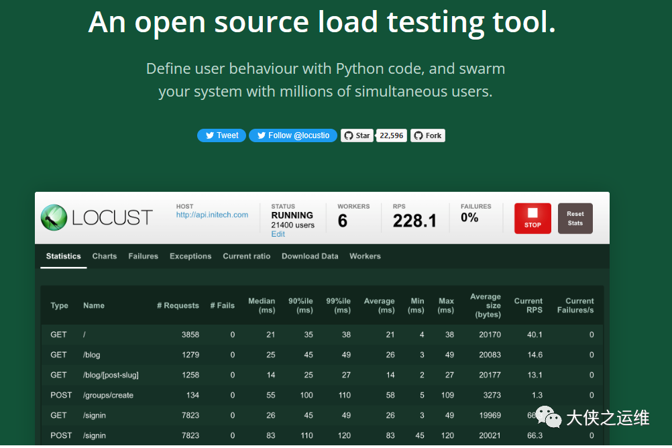Sort by # Fails column header
Image resolution: width=672 pixels, height=448 pixels.
(223, 306)
